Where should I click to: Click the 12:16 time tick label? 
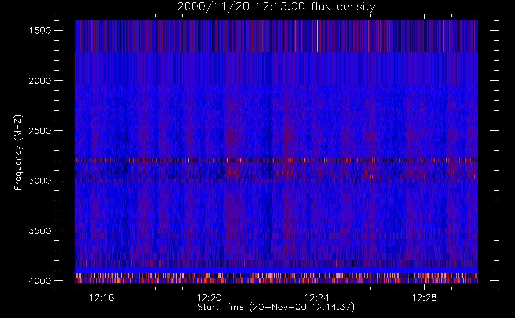click(x=102, y=298)
